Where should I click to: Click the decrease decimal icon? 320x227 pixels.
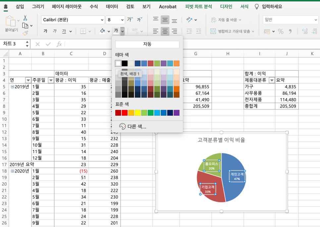[314, 31]
